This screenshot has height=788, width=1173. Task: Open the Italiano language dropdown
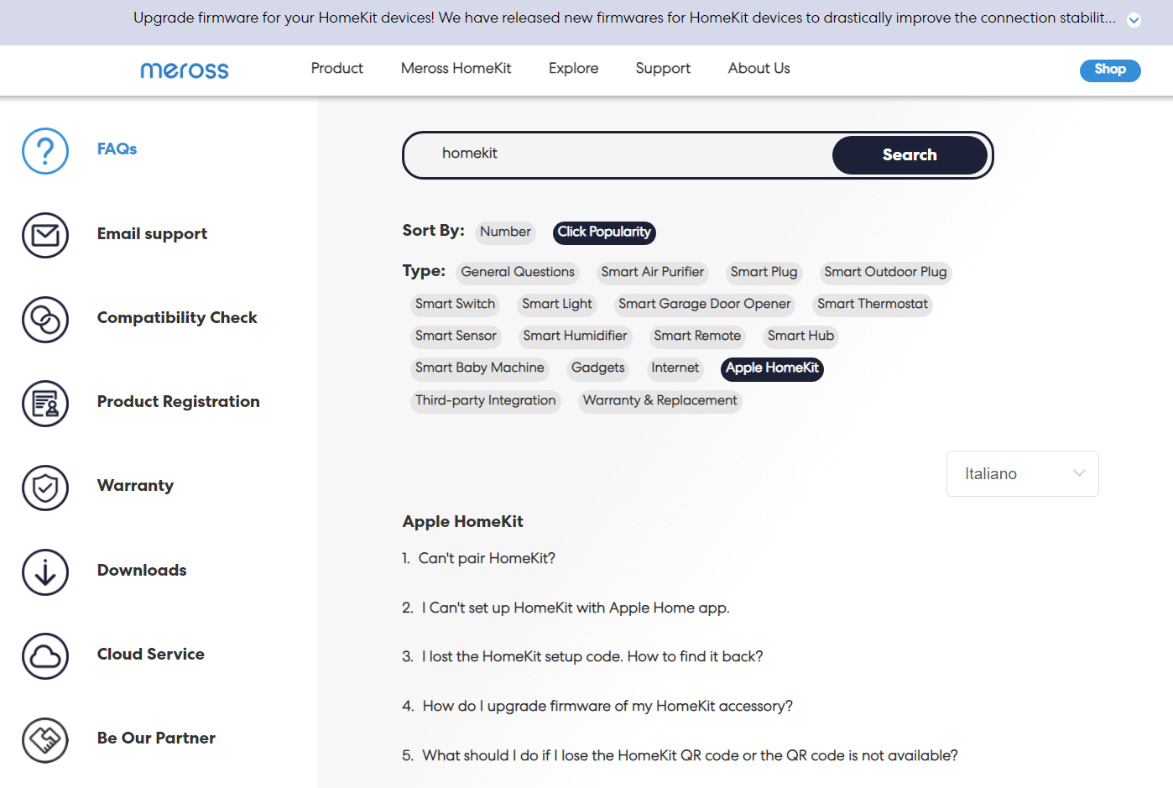point(1023,474)
